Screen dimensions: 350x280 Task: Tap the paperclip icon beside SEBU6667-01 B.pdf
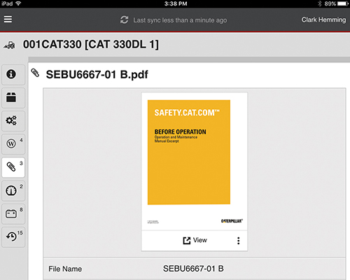coord(35,73)
